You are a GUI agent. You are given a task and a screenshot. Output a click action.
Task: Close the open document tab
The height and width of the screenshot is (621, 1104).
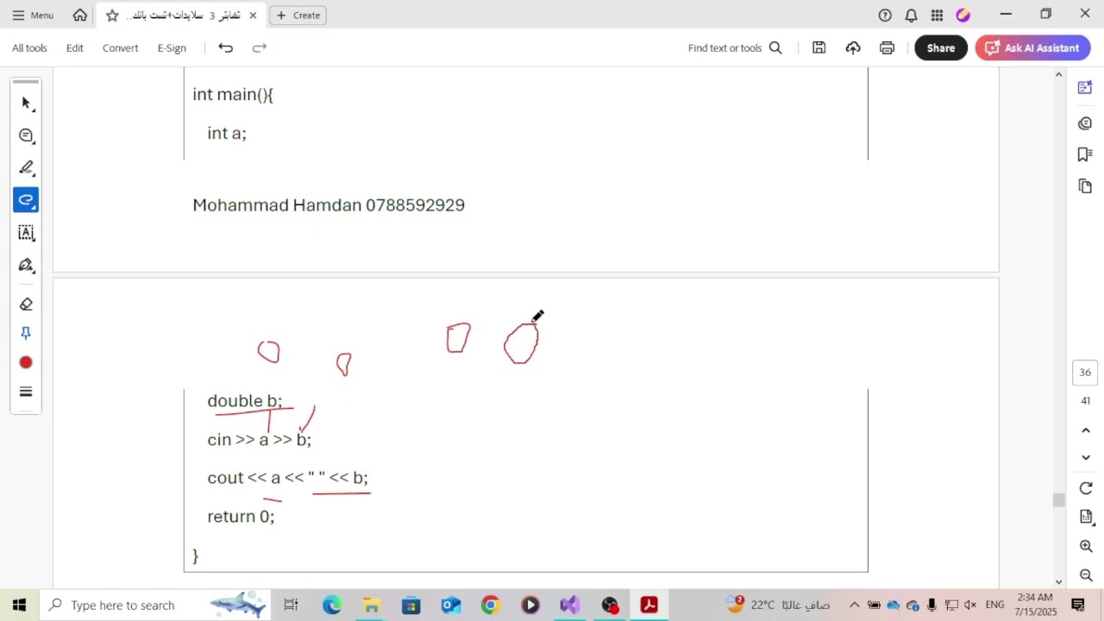pos(253,16)
